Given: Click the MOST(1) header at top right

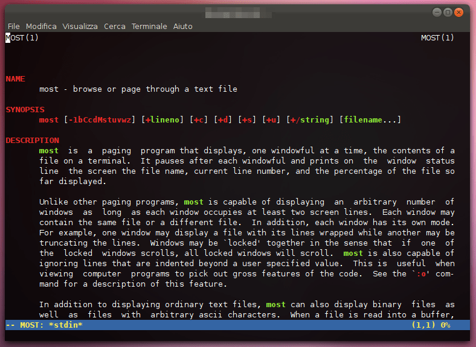Looking at the screenshot, I should point(437,38).
